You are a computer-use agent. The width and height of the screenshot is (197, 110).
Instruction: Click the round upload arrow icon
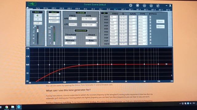click(x=151, y=5)
